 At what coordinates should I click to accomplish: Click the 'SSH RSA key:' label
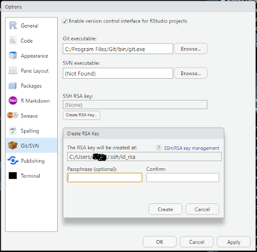coord(78,96)
